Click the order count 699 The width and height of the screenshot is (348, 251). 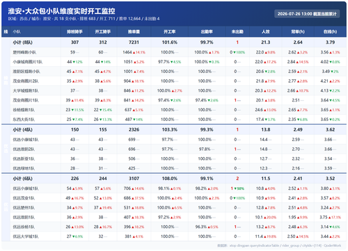click(132, 140)
